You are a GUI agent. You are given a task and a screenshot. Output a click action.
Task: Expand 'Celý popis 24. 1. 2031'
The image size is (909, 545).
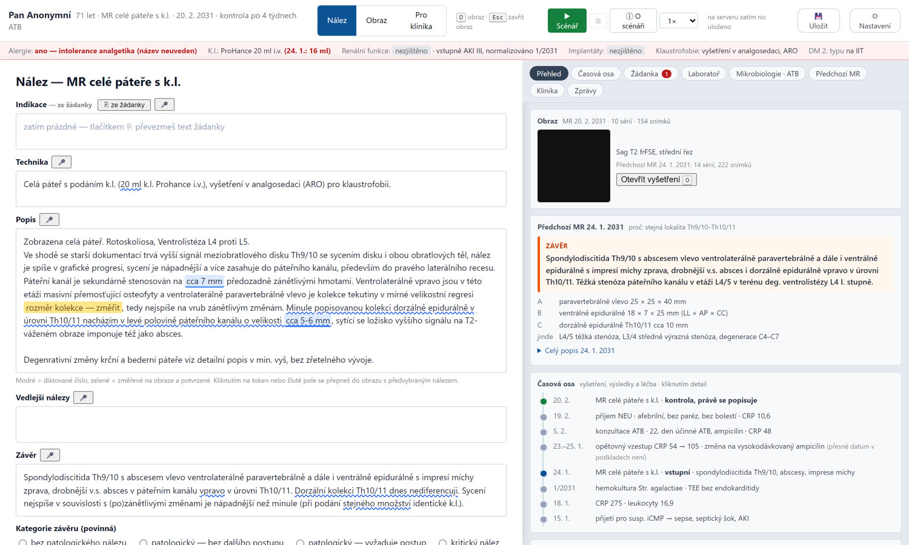pos(576,351)
